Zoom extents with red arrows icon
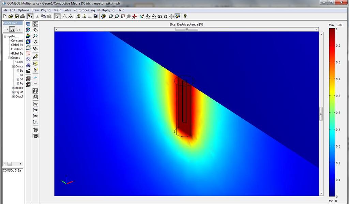The height and width of the screenshot is (204, 349). 134,16
